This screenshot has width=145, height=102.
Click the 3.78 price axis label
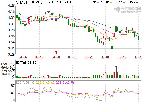(x=11, y=30)
